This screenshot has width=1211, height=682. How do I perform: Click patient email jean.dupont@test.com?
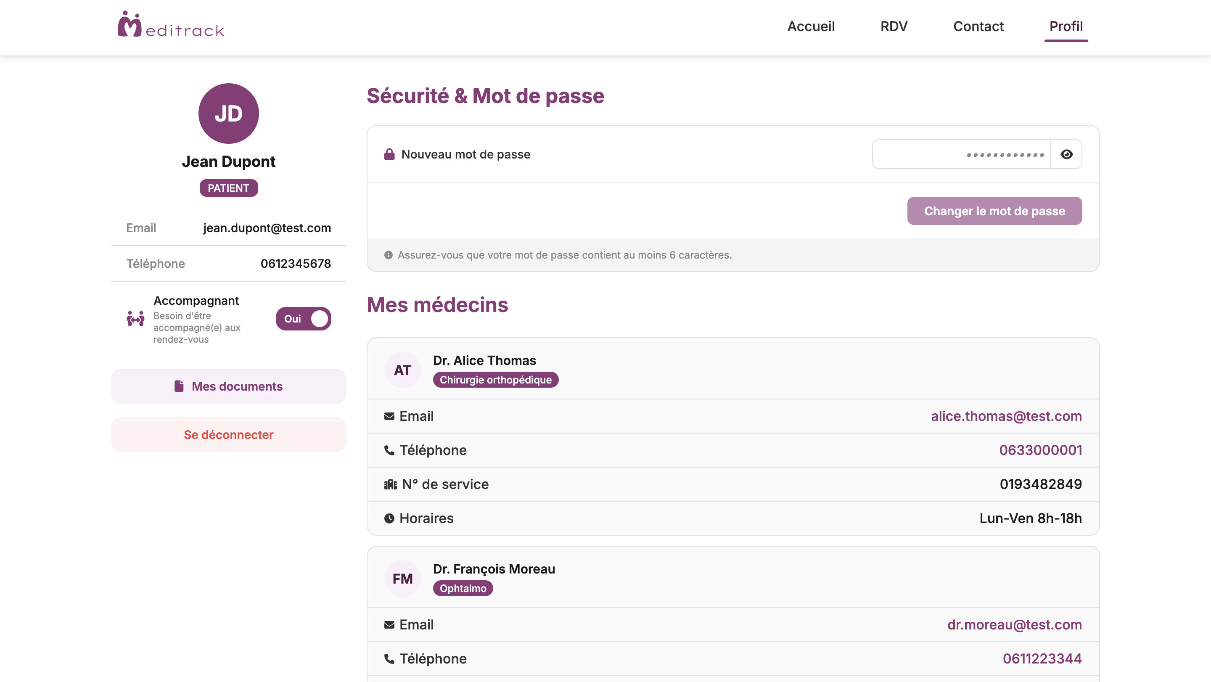tap(267, 228)
